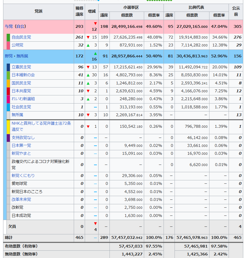This screenshot has width=250, height=258.
Task: Select the 49.60% cell
Action: [154, 26]
